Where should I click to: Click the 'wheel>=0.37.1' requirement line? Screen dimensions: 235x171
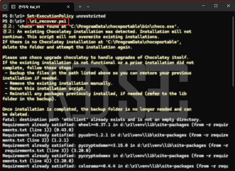click(x=115, y=125)
